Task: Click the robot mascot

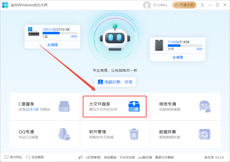Action: (x=115, y=37)
